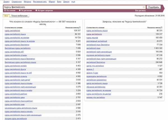Switch to the 'Все' tab

[6, 16]
